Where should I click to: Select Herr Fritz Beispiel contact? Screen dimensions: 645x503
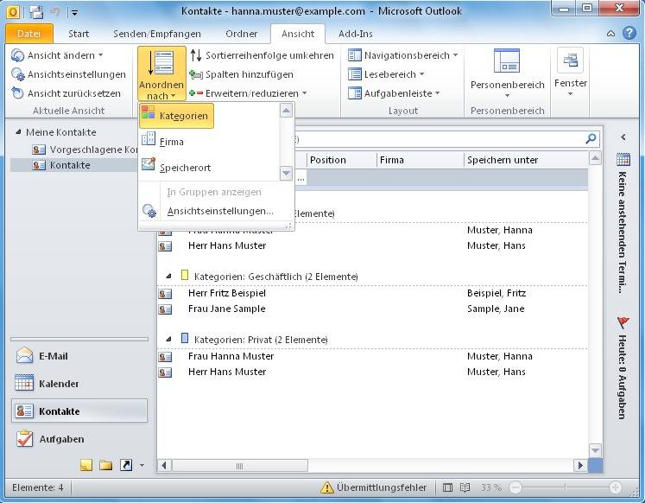click(x=372, y=293)
